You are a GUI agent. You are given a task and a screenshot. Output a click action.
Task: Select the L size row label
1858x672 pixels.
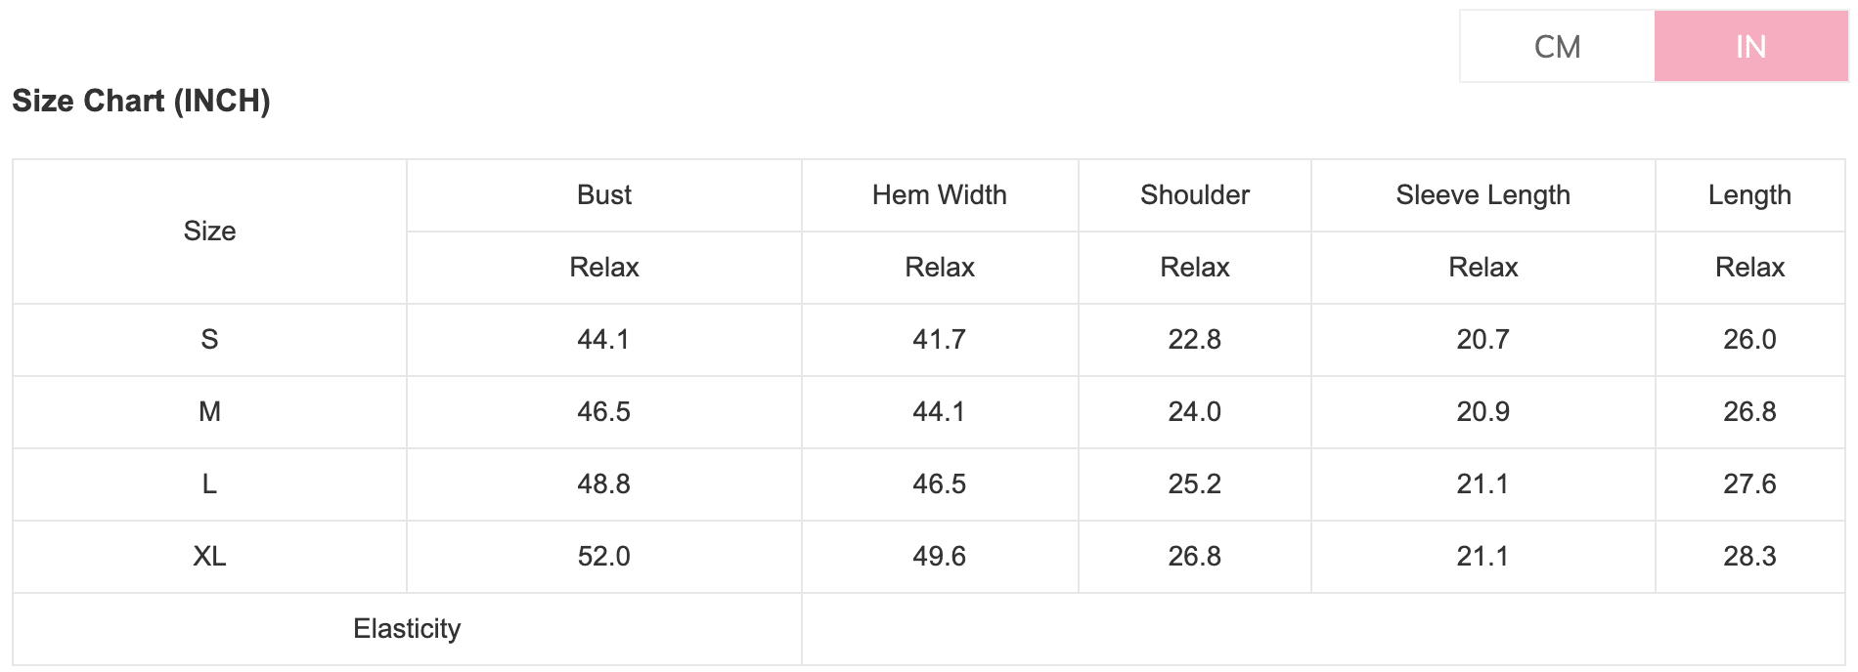[209, 484]
